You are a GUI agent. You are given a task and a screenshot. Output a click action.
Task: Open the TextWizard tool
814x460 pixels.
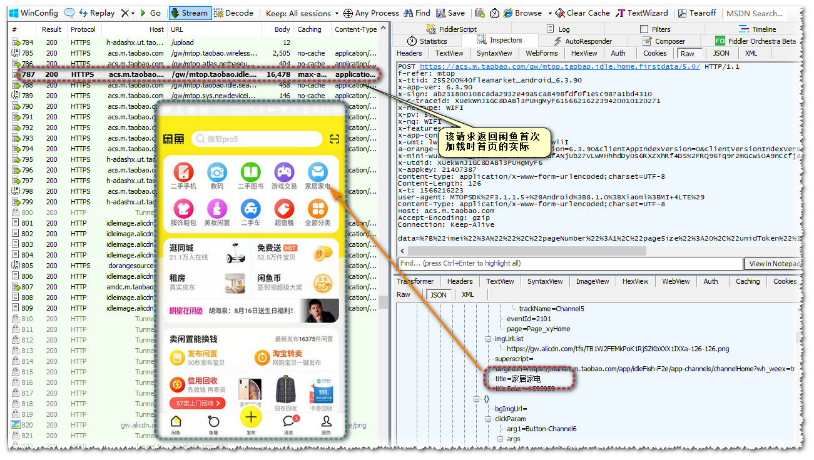pos(641,12)
